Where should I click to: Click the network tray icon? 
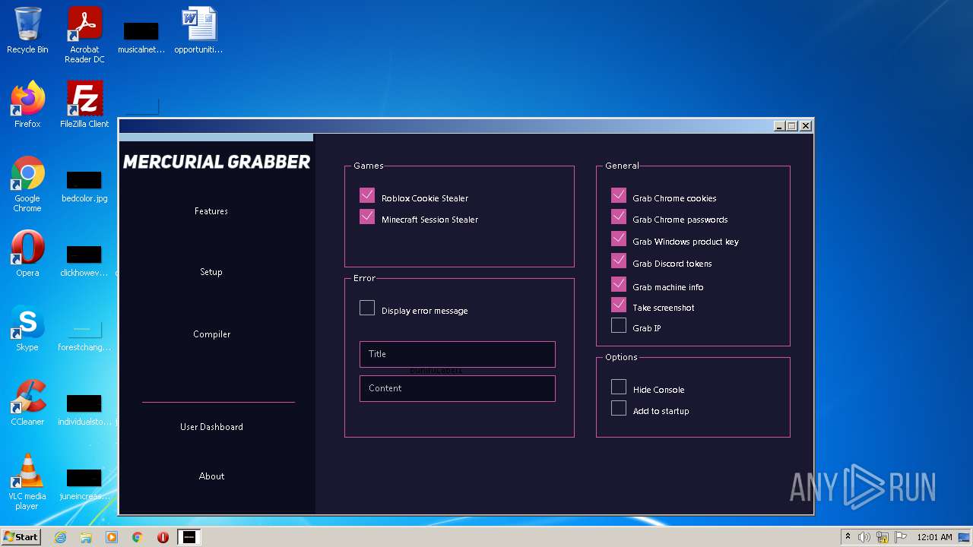coord(883,537)
